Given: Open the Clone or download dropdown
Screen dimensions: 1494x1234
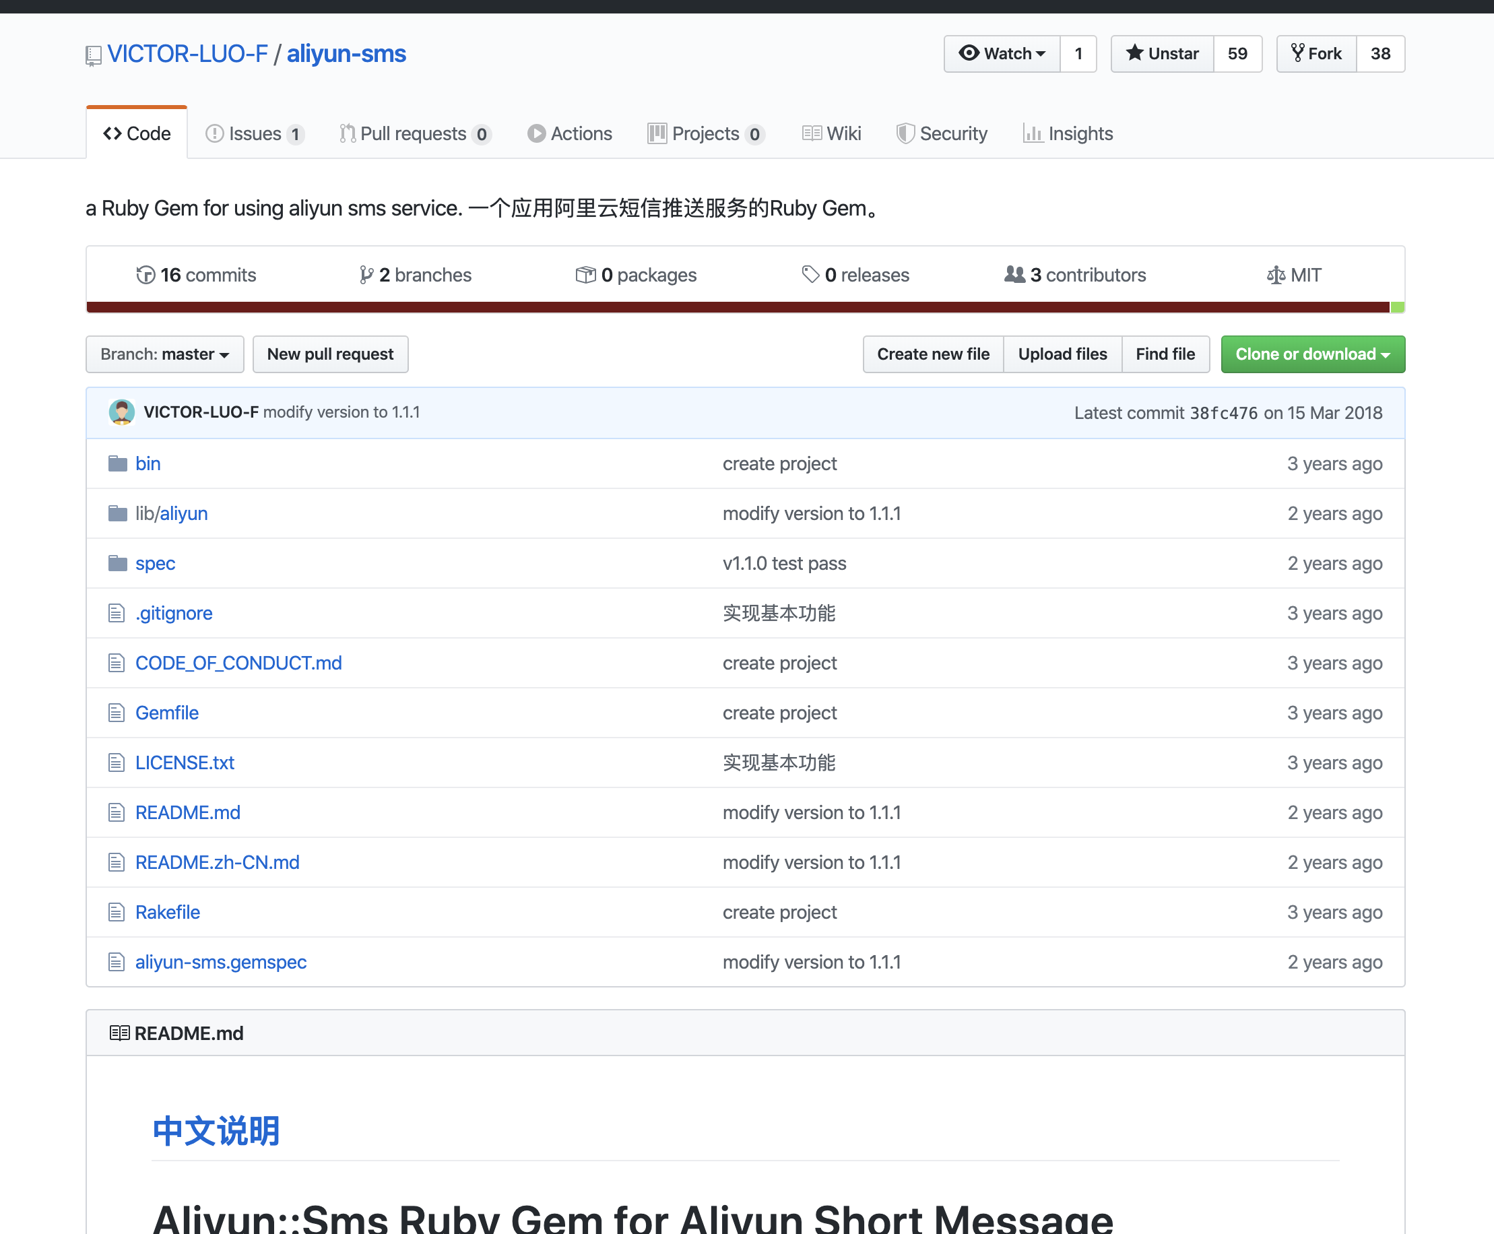Looking at the screenshot, I should click(x=1312, y=354).
